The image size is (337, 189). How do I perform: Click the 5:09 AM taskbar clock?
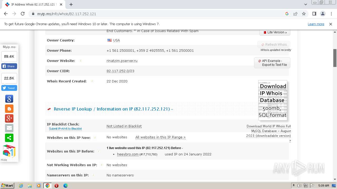point(324,186)
